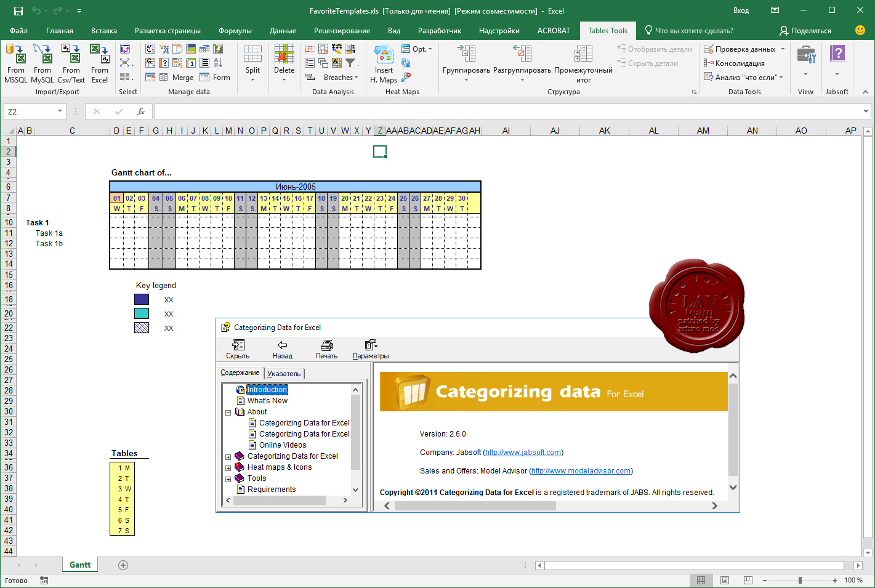Open the jabsoft.com link

(523, 453)
